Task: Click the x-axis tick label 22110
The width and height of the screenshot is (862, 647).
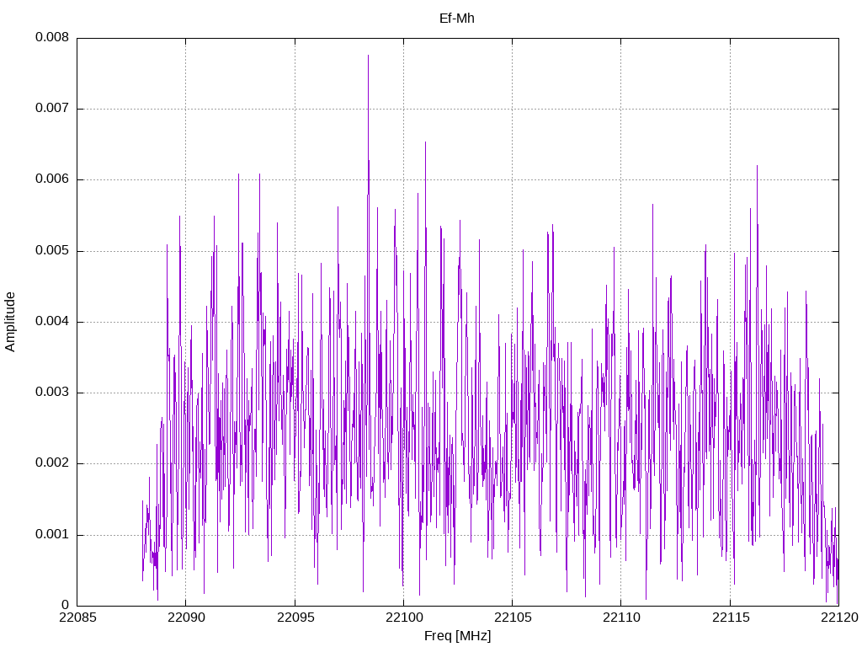Action: point(621,618)
